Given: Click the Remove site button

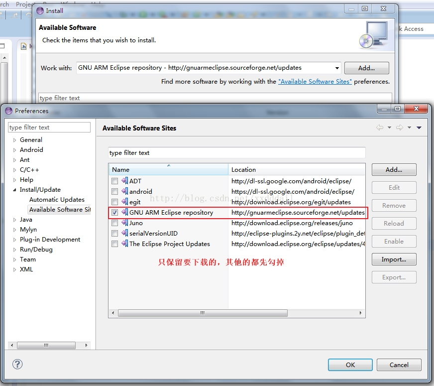Looking at the screenshot, I should coord(394,206).
